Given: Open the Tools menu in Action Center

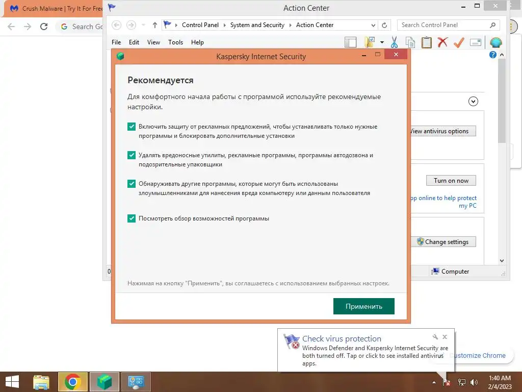Looking at the screenshot, I should tap(175, 42).
